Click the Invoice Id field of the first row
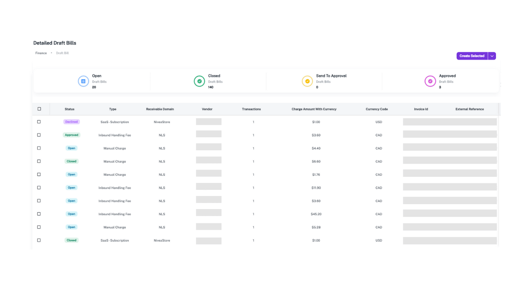 449,122
